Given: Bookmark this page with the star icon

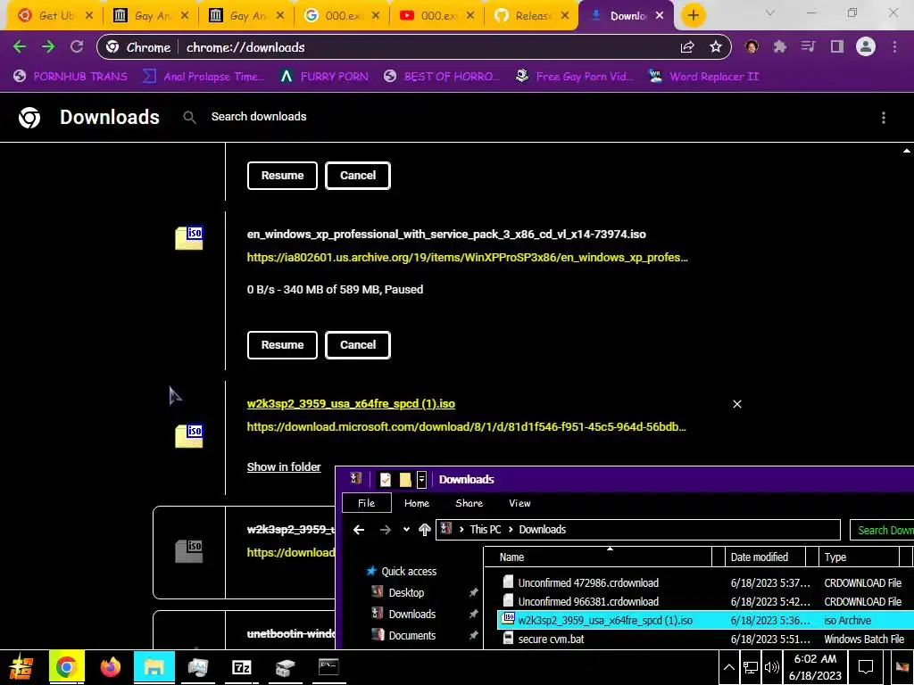Looking at the screenshot, I should coord(716,47).
